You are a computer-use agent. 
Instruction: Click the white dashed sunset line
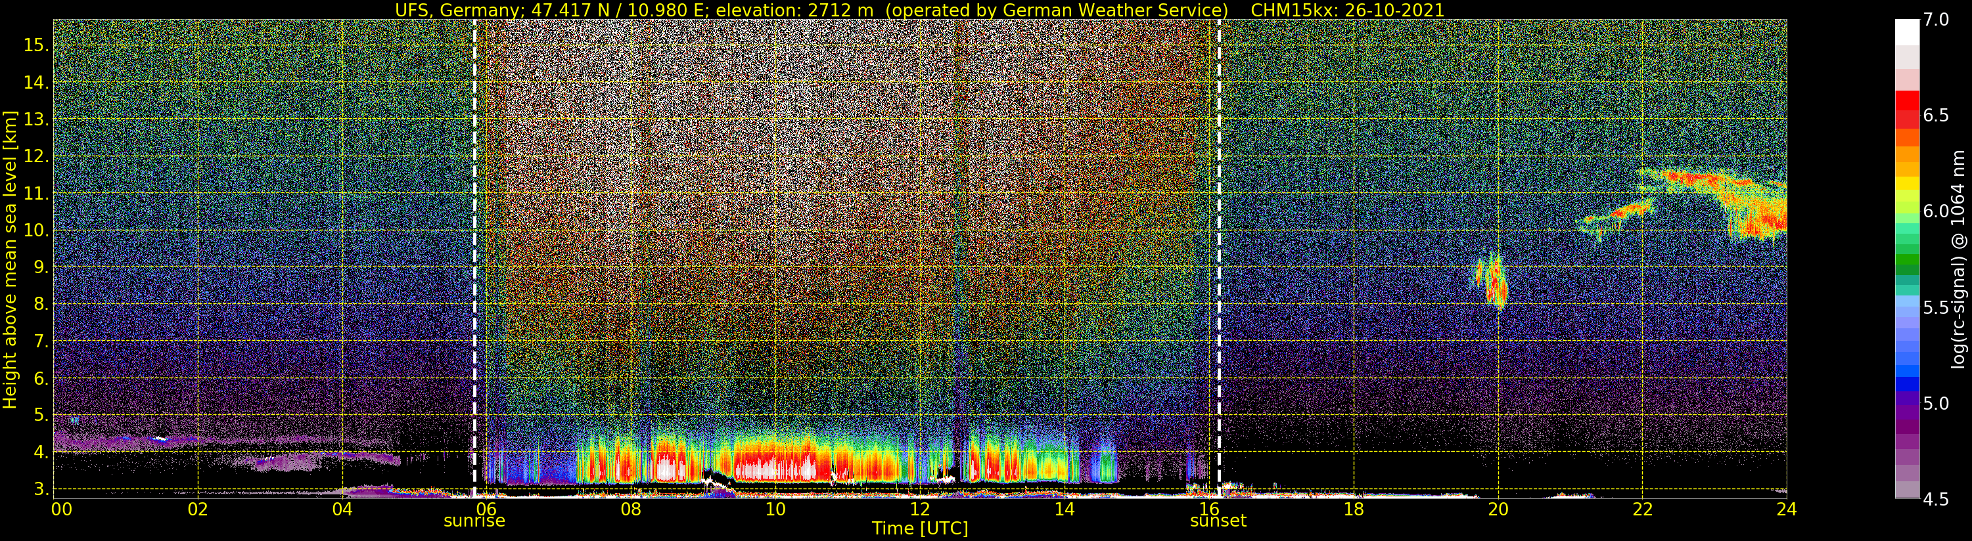[1219, 230]
